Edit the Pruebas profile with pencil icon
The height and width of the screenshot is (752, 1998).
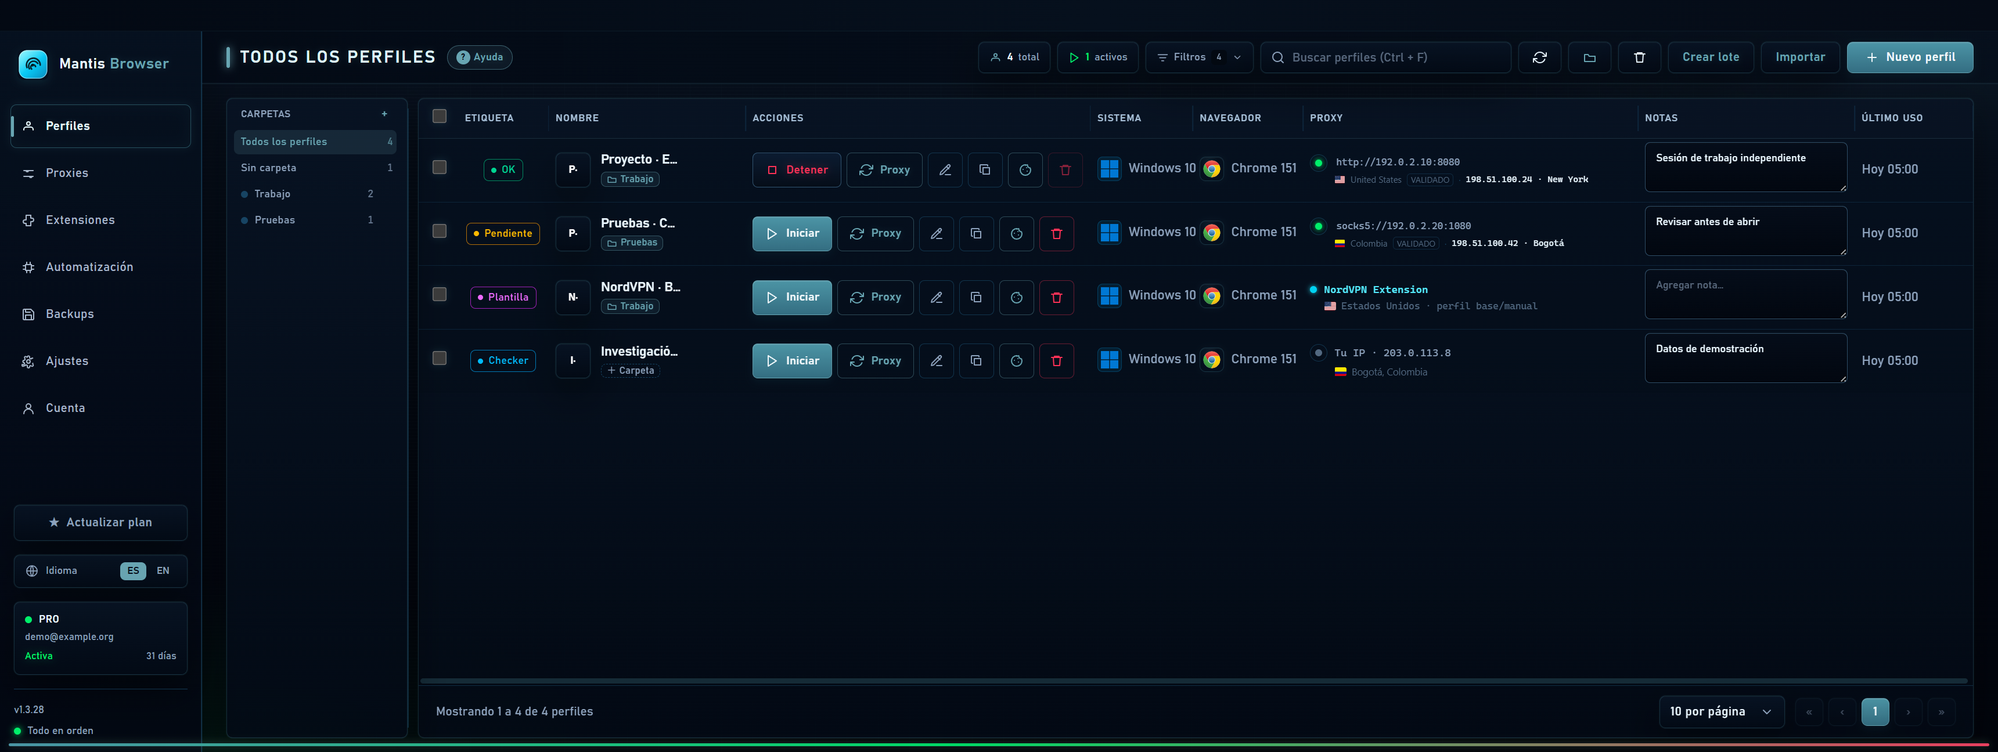point(936,233)
